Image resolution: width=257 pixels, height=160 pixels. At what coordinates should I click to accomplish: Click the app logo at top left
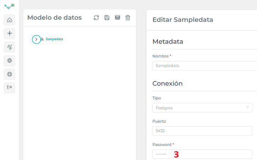point(10,6)
